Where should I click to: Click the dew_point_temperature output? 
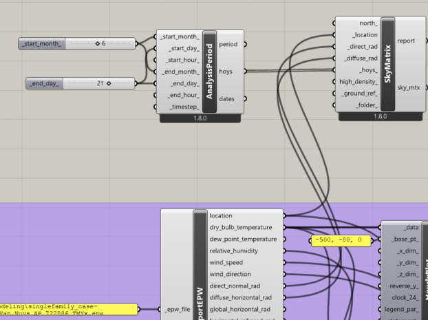click(243, 239)
